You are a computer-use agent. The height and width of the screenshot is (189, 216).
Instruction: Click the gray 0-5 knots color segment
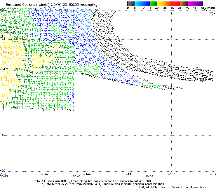131,3
